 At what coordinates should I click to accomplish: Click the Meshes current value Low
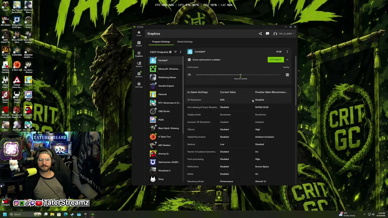click(222, 144)
